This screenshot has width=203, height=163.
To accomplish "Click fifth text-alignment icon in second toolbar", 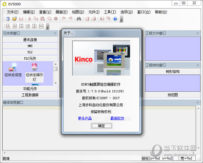I will 34,26.
